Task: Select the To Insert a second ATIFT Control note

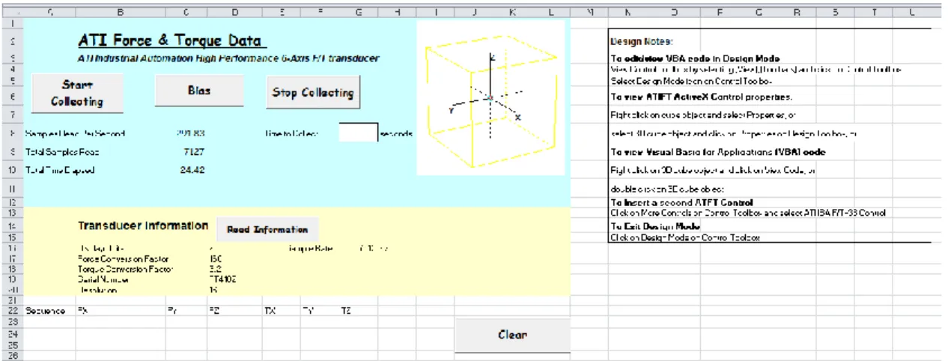Action: (x=681, y=202)
